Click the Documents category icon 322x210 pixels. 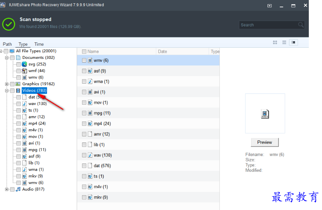coord(18,58)
